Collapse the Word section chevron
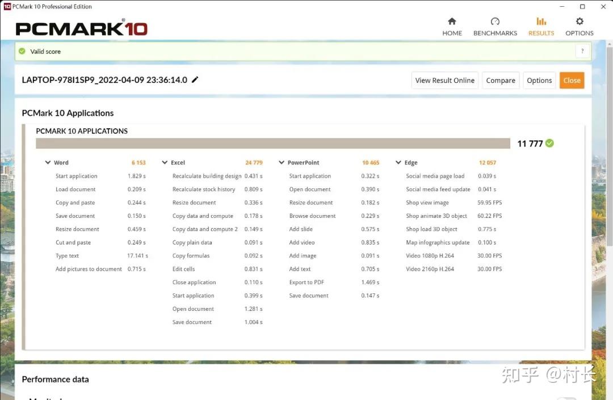Viewport: 613px width, 400px height. (x=48, y=162)
